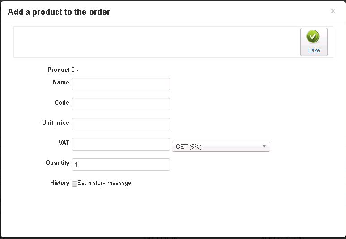This screenshot has width=346, height=239.
Task: Click the Product "0 -" text
Action: [x=75, y=70]
